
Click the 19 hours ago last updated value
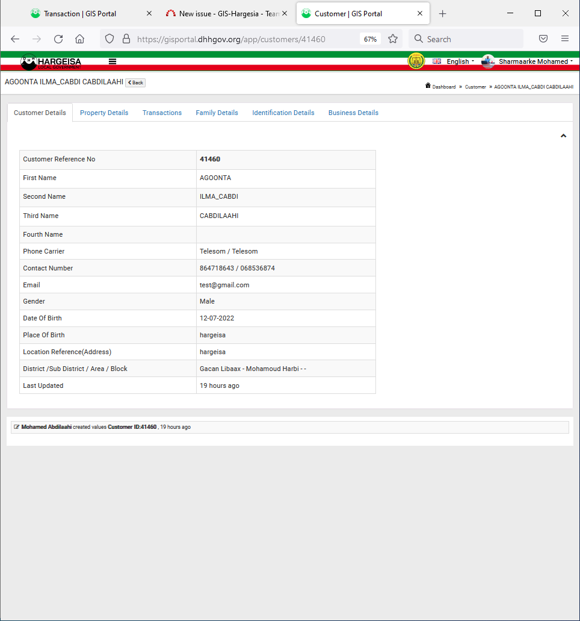click(x=219, y=385)
